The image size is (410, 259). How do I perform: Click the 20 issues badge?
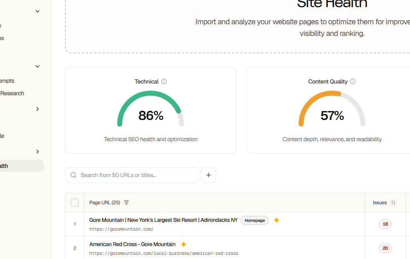(385, 248)
